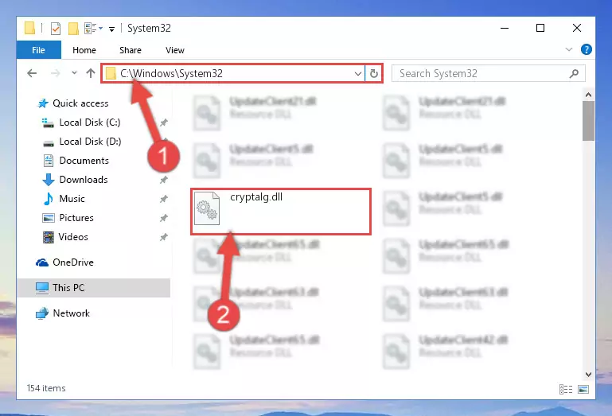Screen dimensions: 612x416
Task: Select This PC in the navigation pane
Action: pos(94,288)
